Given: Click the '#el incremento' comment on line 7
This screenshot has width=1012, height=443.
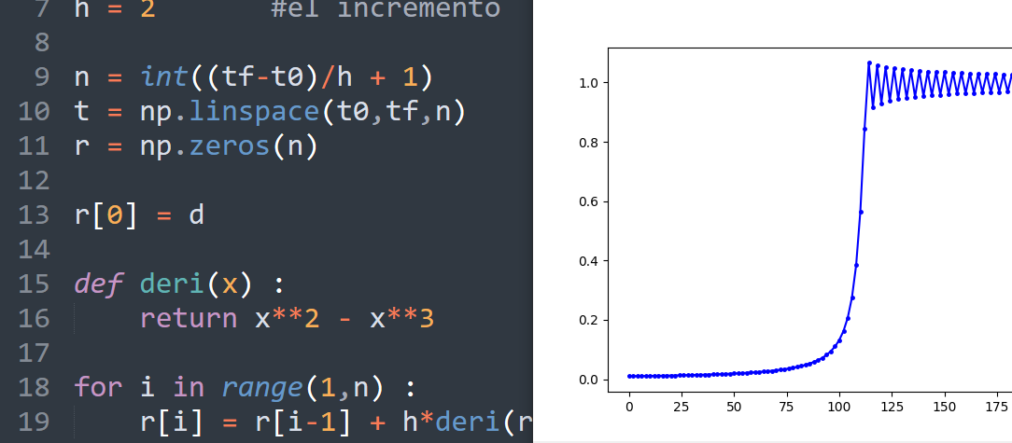Looking at the screenshot, I should [385, 9].
